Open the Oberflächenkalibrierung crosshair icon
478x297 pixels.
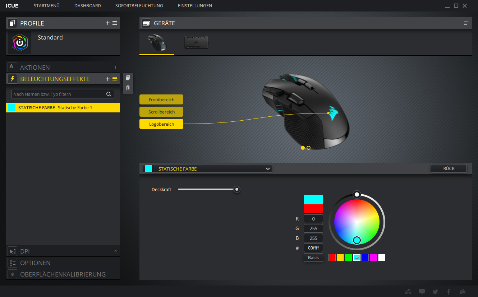(x=13, y=274)
